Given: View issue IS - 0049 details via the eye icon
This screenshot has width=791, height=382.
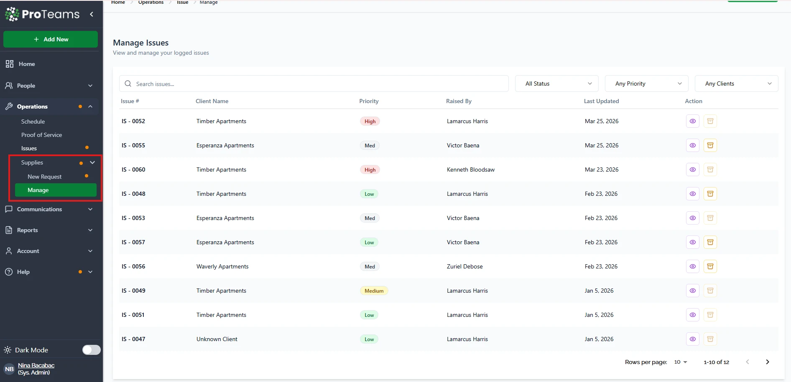Looking at the screenshot, I should [x=692, y=291].
